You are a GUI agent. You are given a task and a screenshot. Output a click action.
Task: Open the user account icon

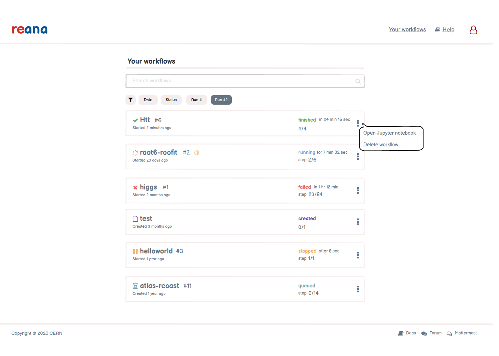(473, 30)
